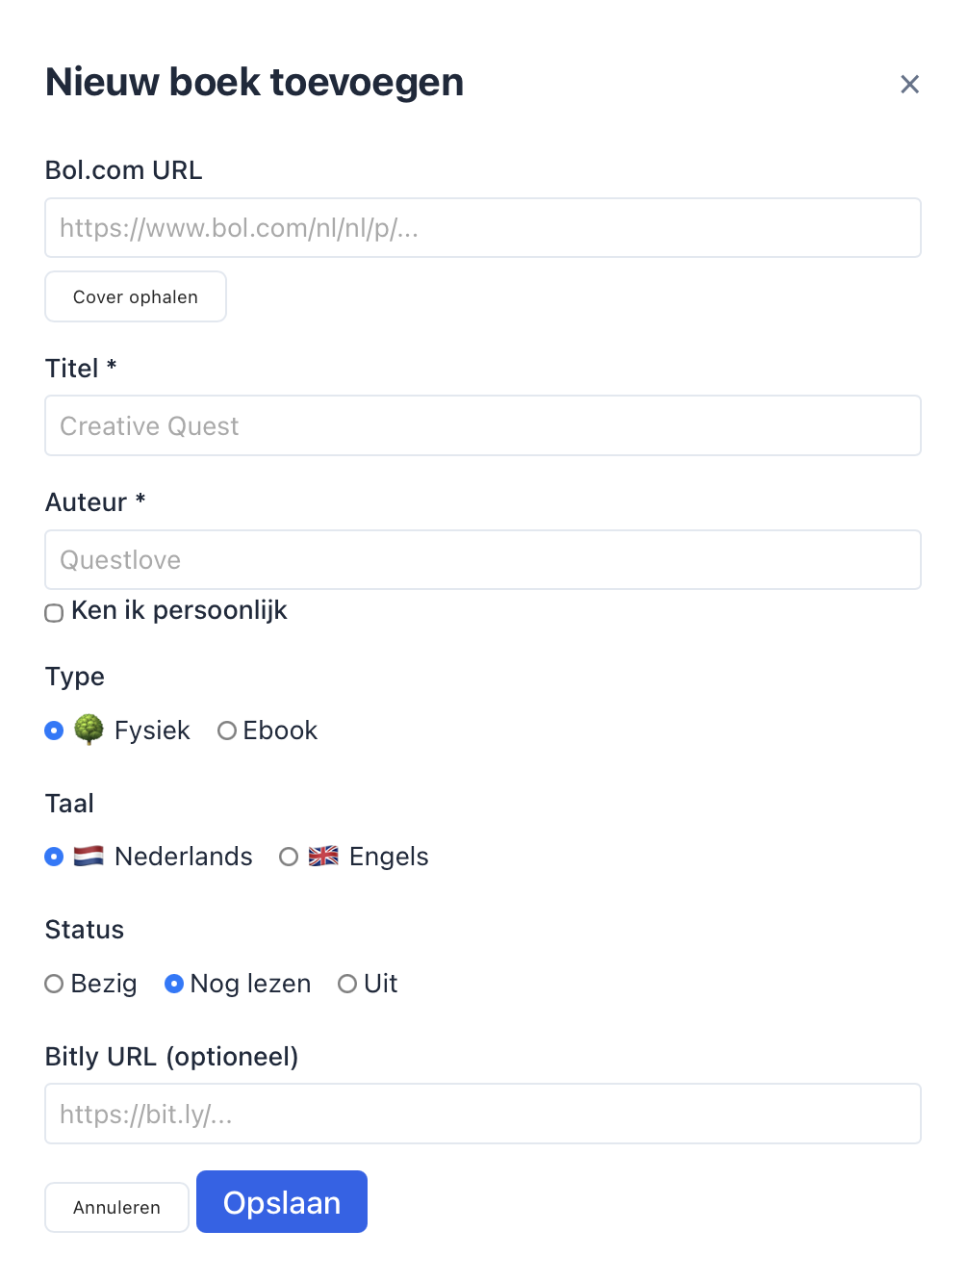This screenshot has height=1282, width=968.
Task: Enable the Ken ik persoonlijk checkbox
Action: 55,613
